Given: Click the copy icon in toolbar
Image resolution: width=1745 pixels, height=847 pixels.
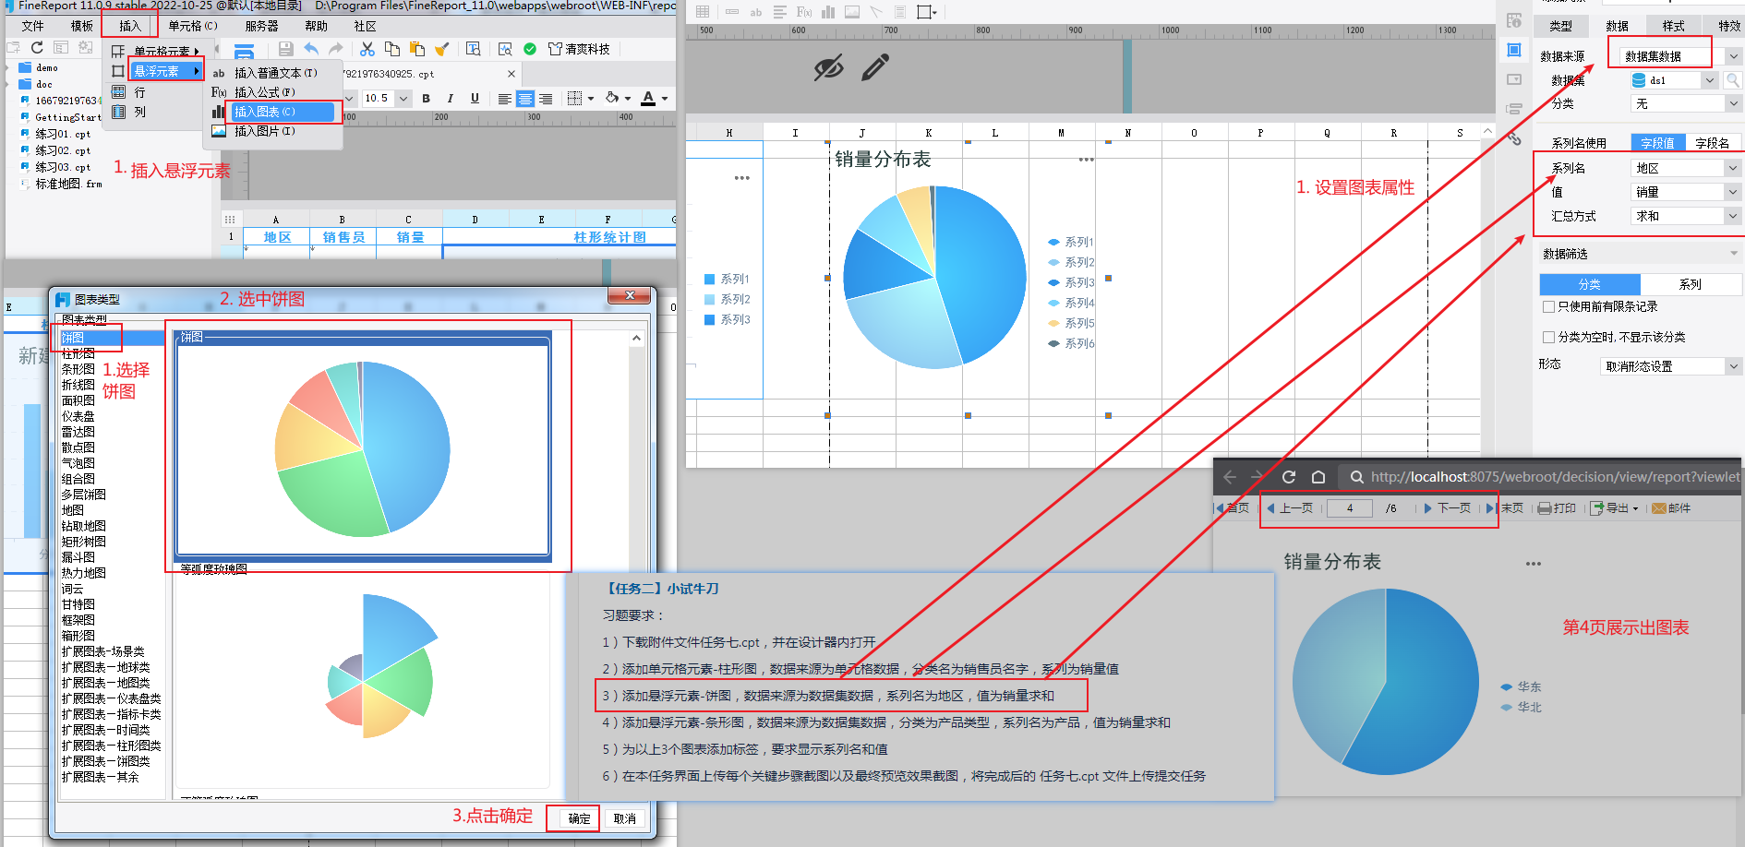Looking at the screenshot, I should (392, 49).
